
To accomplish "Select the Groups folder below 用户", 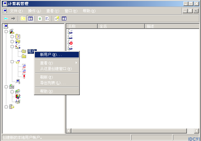I will point(24,56).
